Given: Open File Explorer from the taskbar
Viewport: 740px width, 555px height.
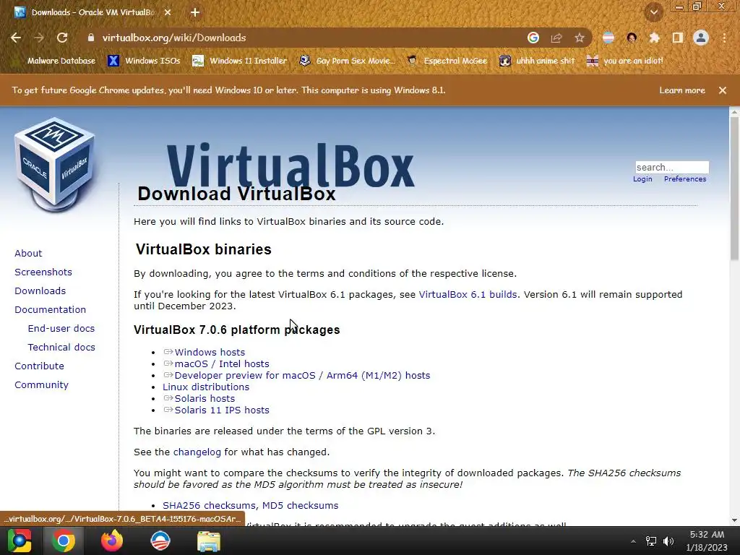Looking at the screenshot, I should click(x=209, y=541).
